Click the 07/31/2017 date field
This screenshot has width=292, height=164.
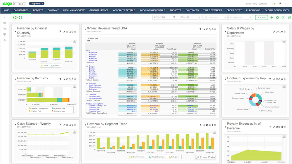[165, 18]
